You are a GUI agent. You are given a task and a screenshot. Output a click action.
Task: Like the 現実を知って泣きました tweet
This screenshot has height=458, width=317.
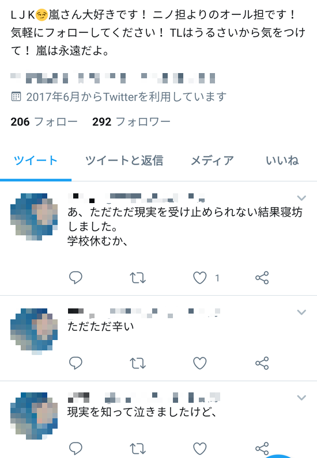200,449
